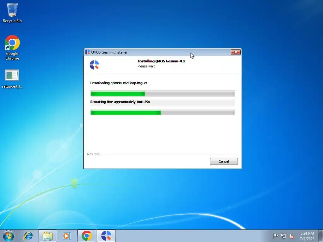Close the Q4OS Gemini Installer window
323x242 pixels.
coord(236,52)
